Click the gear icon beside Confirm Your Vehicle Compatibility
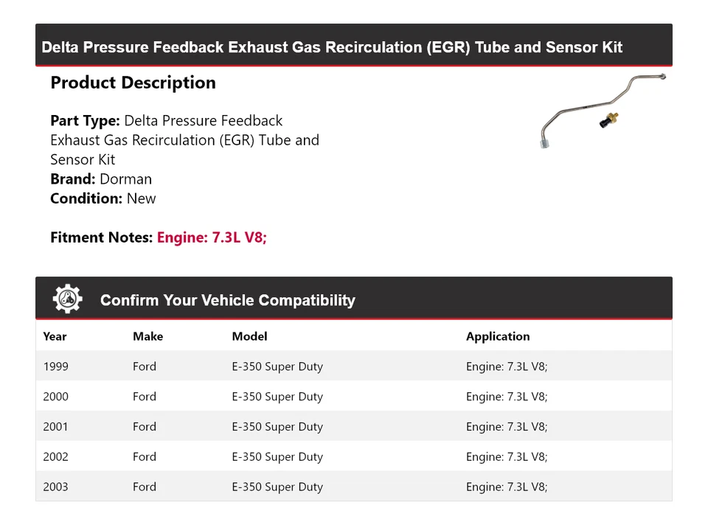Image resolution: width=708 pixels, height=525 pixels. pyautogui.click(x=67, y=299)
